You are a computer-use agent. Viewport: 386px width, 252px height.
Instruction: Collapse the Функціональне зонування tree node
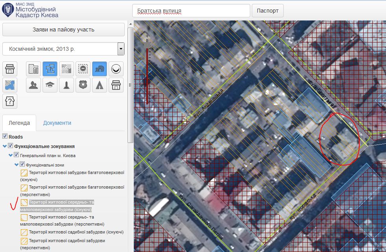click(x=5, y=146)
